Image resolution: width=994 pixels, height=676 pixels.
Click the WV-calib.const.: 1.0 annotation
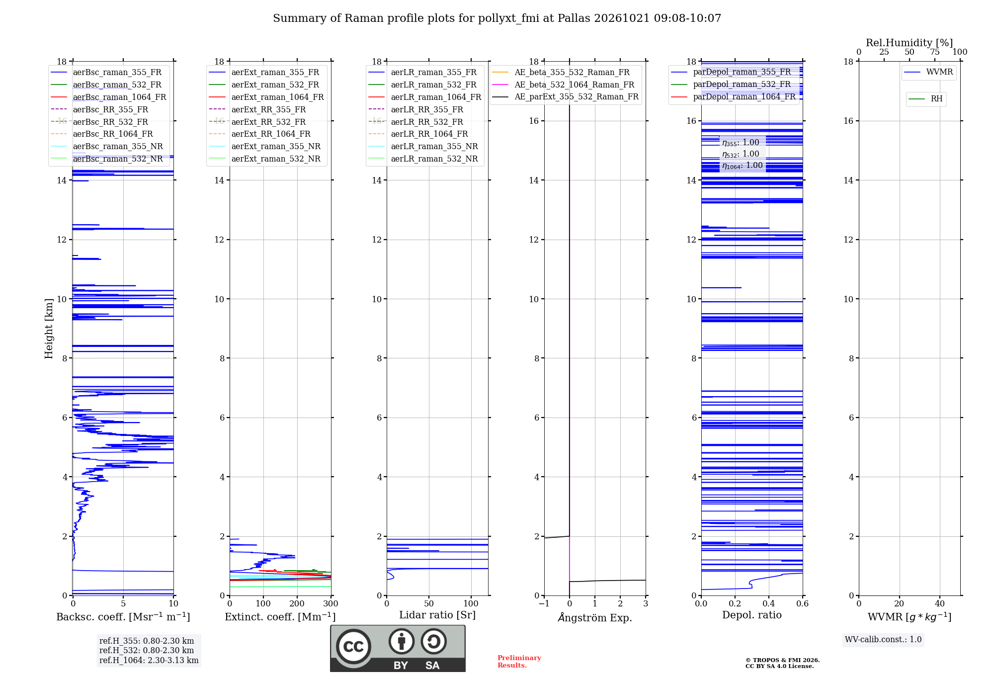coord(883,640)
